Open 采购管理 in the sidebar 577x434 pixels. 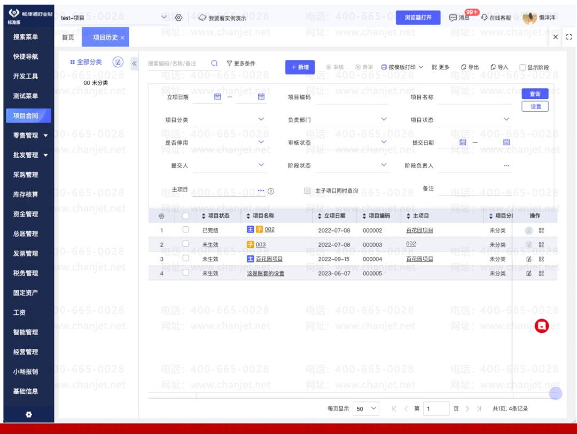(26, 175)
